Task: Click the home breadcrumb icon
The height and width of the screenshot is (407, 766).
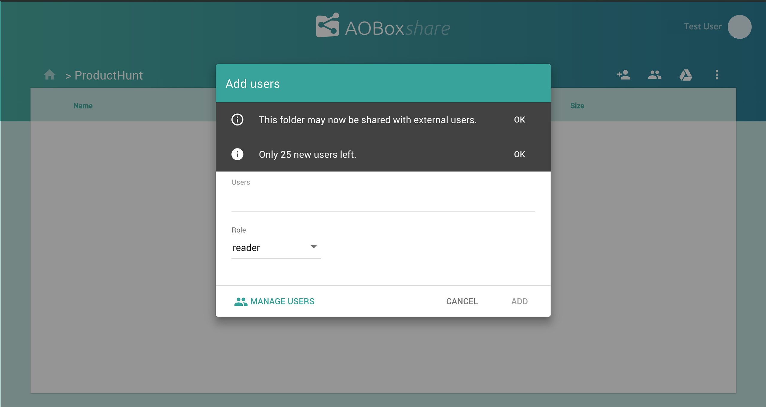Action: coord(49,75)
